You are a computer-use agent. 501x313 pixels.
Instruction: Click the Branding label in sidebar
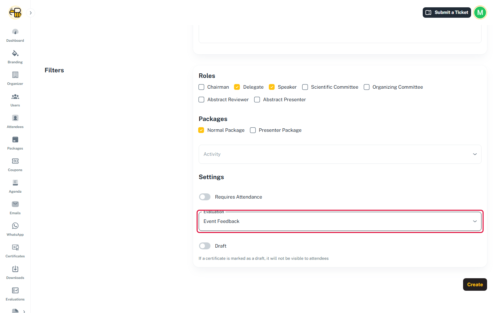tap(15, 62)
